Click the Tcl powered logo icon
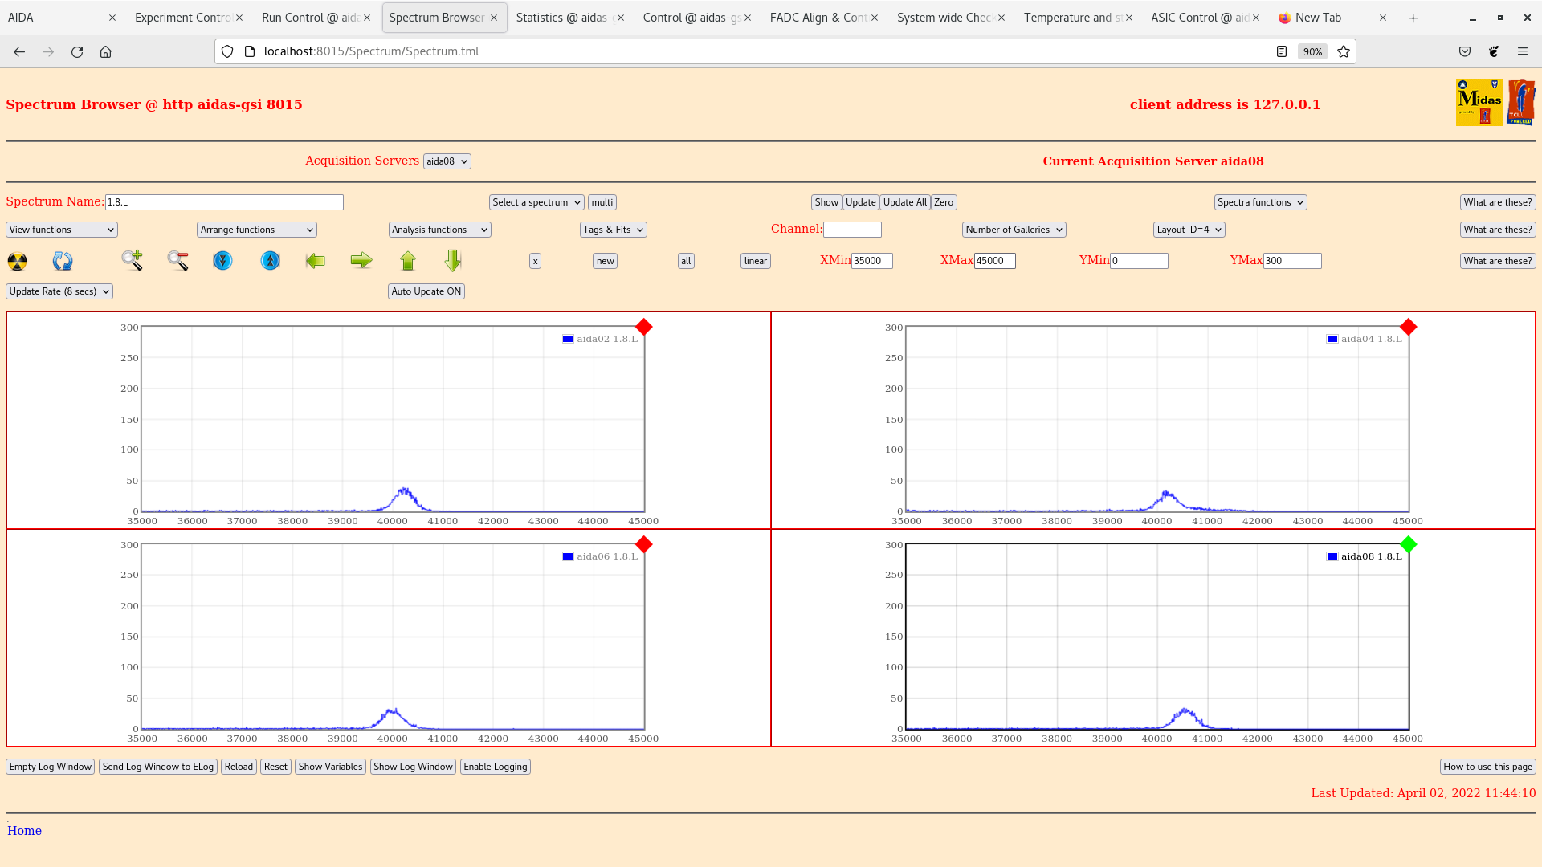Viewport: 1542px width, 867px height. click(1521, 103)
